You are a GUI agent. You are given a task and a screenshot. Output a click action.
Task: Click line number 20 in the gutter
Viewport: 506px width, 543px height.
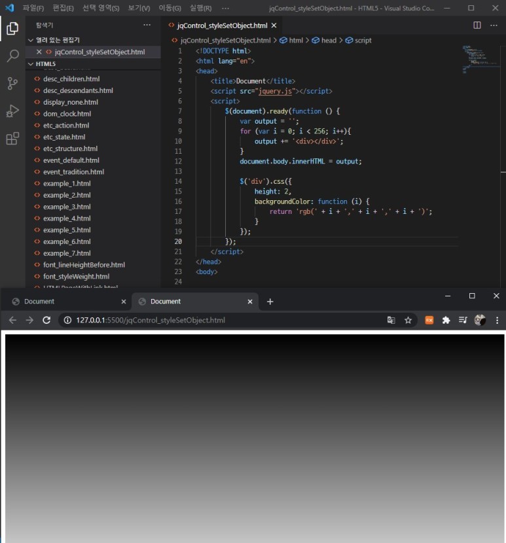coord(178,241)
